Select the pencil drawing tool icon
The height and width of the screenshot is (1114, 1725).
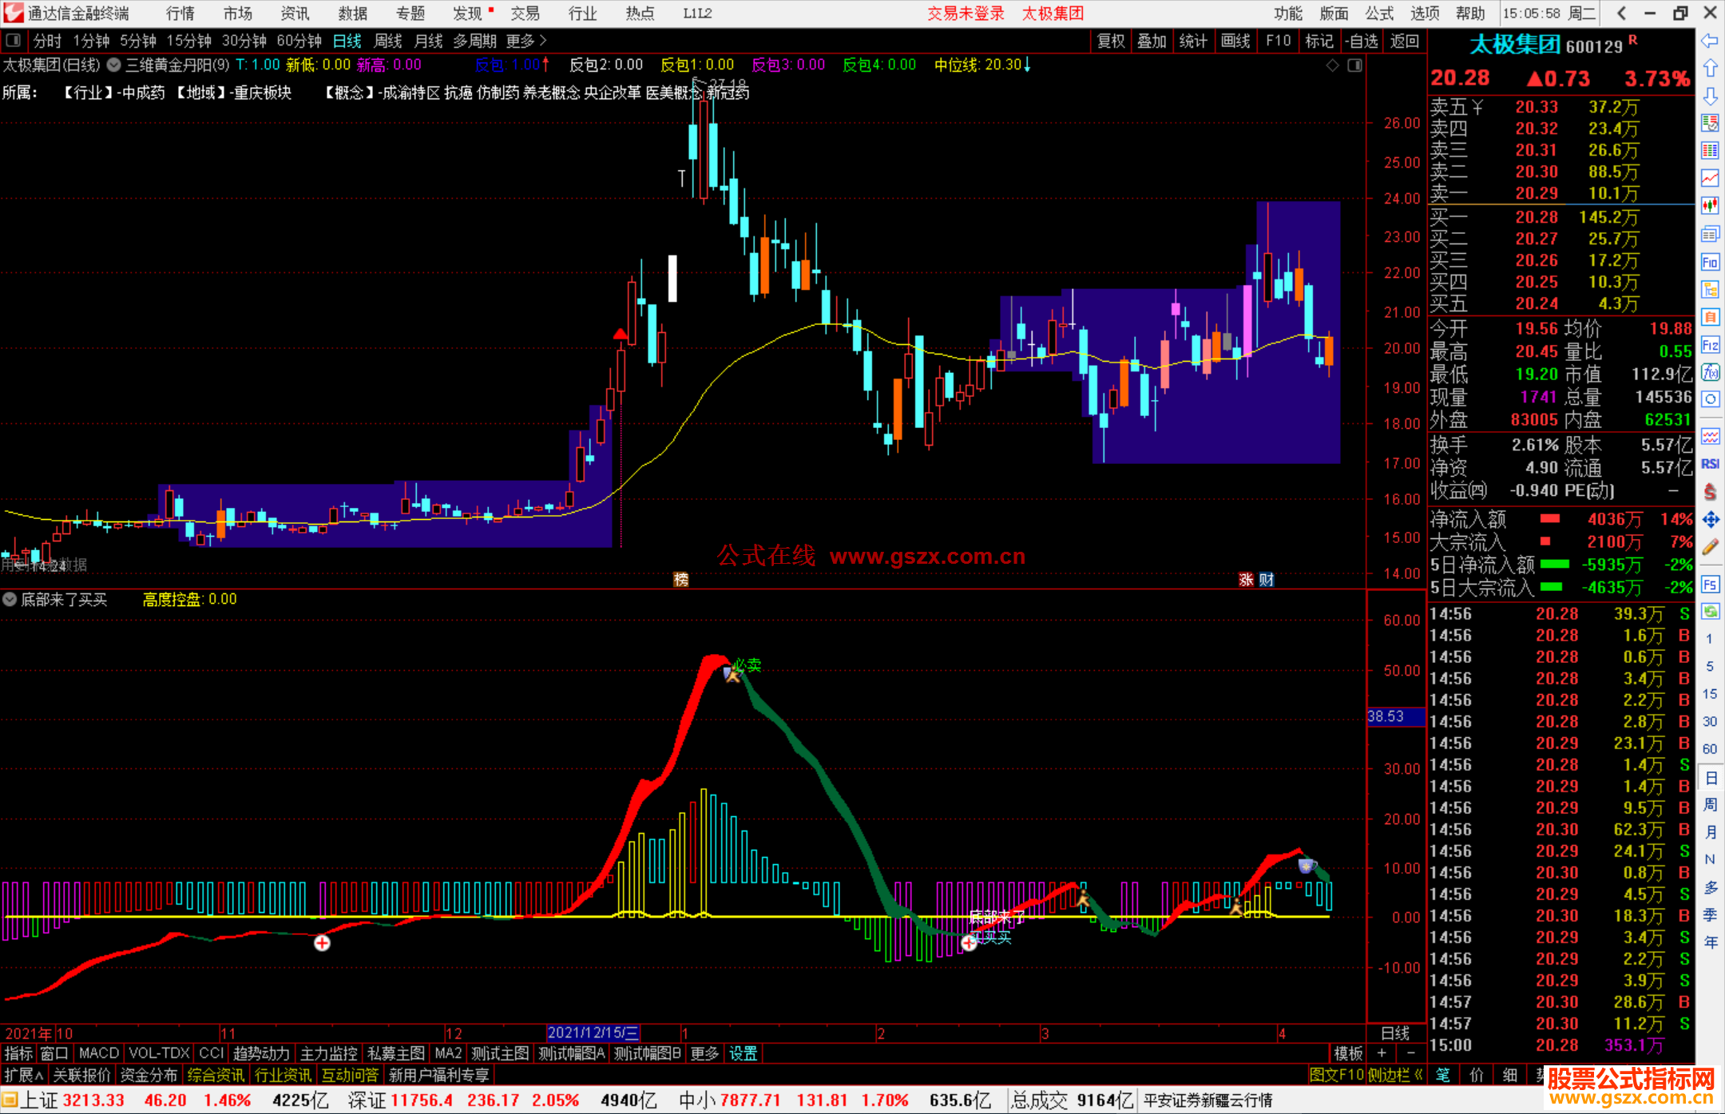(x=1710, y=547)
